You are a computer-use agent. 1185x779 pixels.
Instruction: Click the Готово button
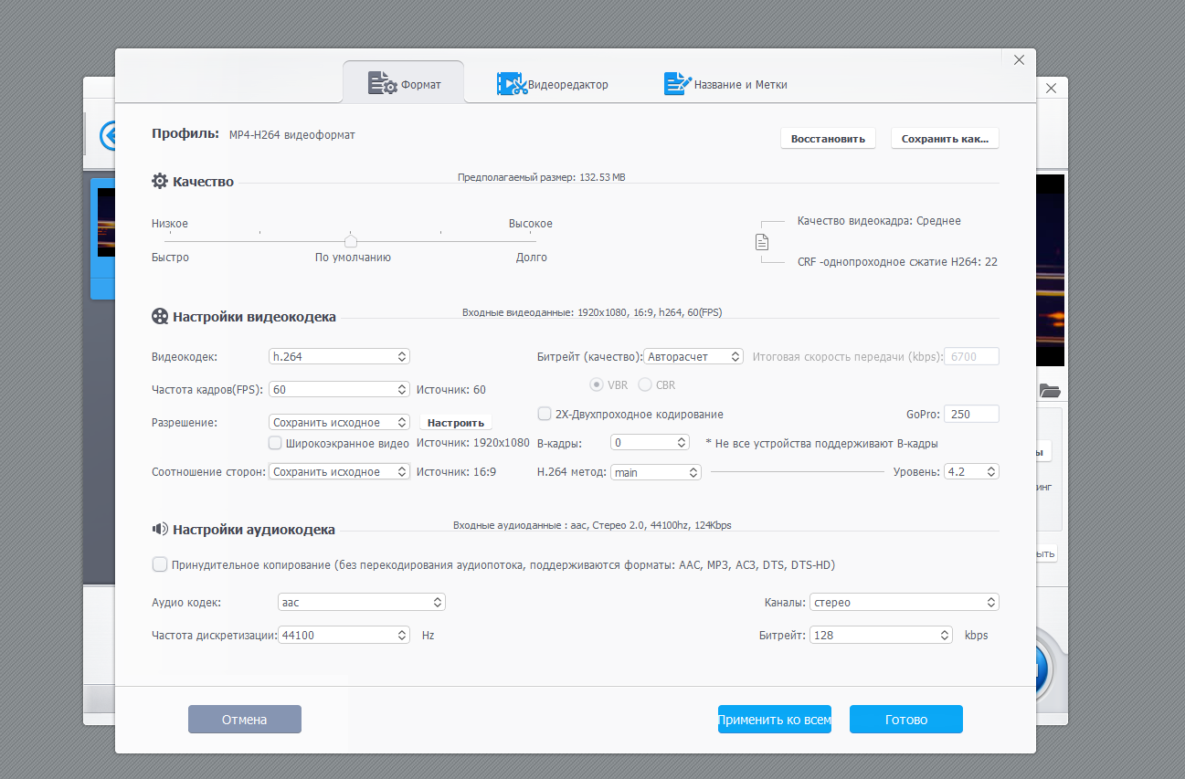point(906,720)
